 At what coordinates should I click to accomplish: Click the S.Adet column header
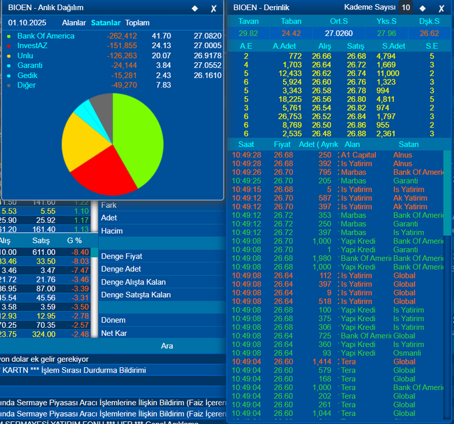393,46
